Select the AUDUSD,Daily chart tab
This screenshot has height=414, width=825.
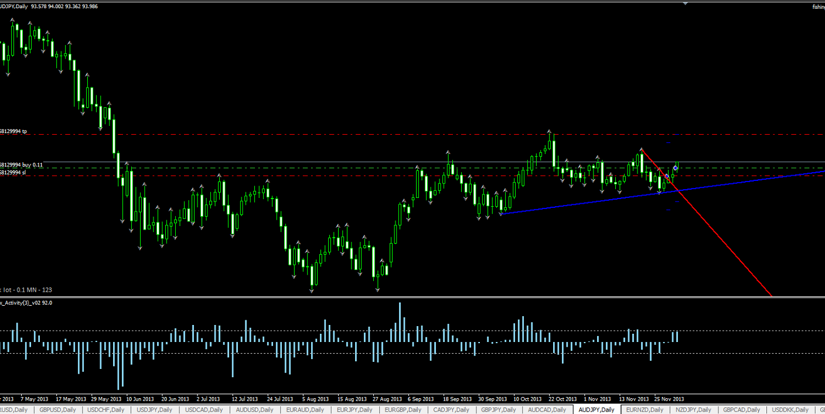[254, 410]
